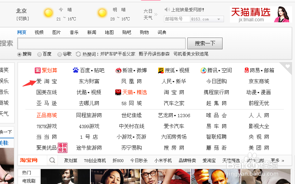Select the 搜狗 search engine radio
Screen dimensions: 295x184
click(19, 54)
